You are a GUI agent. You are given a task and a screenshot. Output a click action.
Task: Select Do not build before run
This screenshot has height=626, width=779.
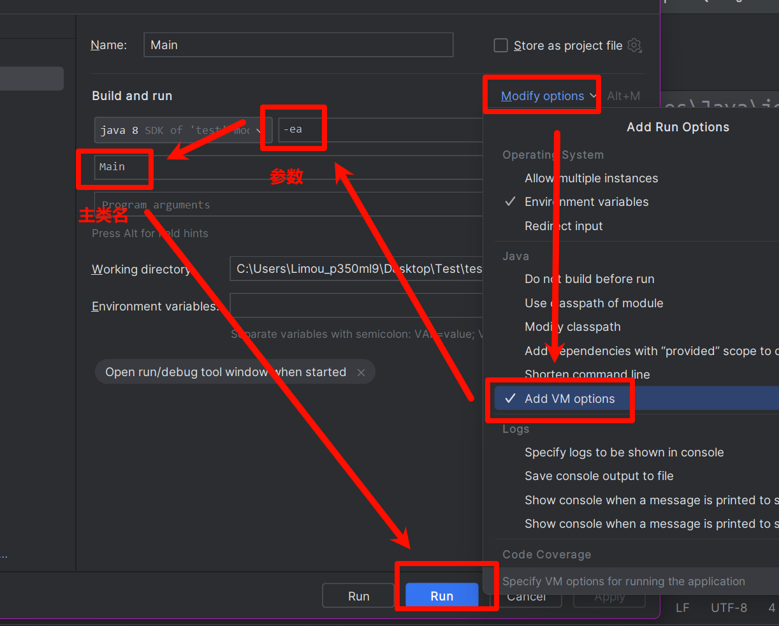coord(589,279)
